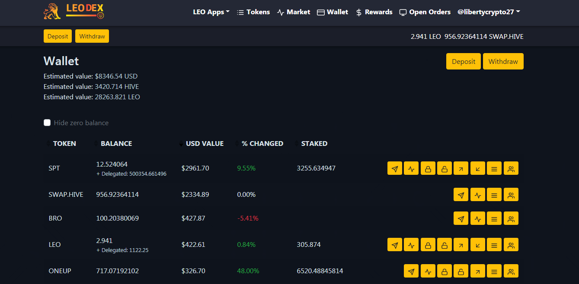Click the "6520.48845814" staked amount for ONEUP

(320, 271)
